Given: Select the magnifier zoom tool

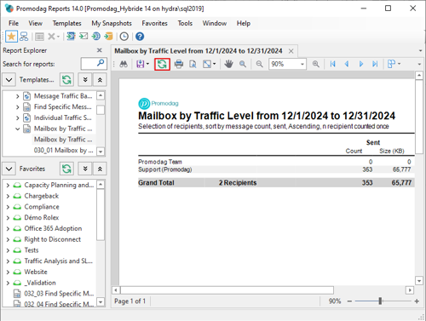Looking at the screenshot, I should (243, 64).
